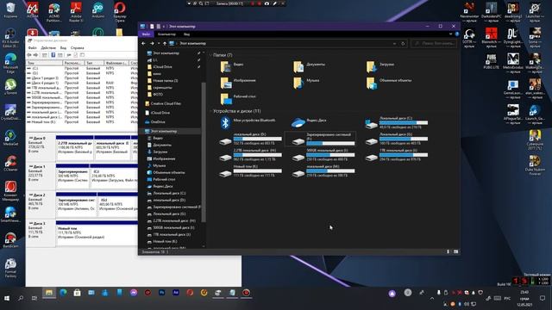Refresh the Этот компьютер view

click(x=403, y=44)
